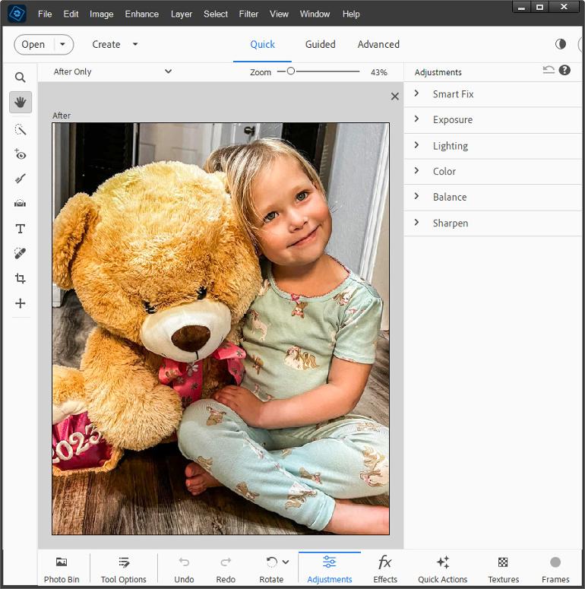The width and height of the screenshot is (585, 589).
Task: Toggle the light/dark interface mode icon
Action: click(x=561, y=44)
